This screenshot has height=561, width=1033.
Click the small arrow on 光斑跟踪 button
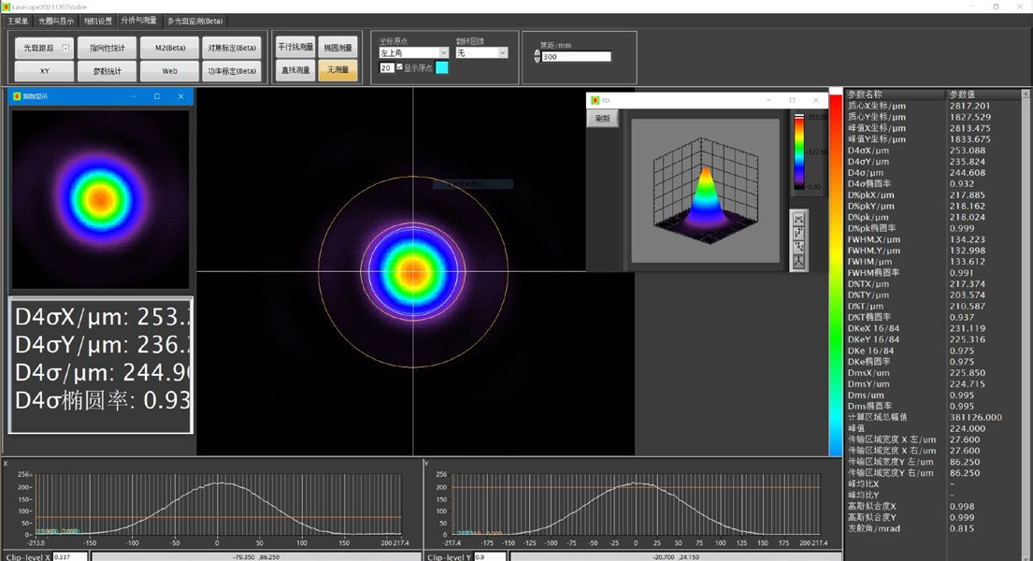(x=65, y=48)
